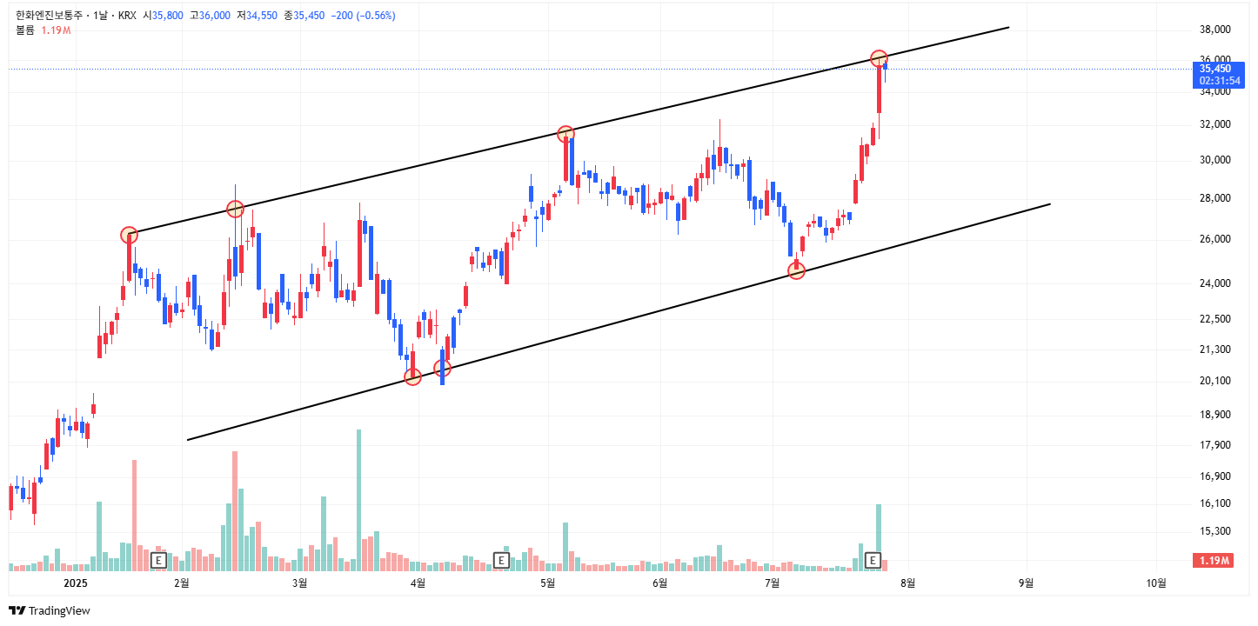
Task: Click the 4월 label on the time axis
Action: tap(418, 583)
